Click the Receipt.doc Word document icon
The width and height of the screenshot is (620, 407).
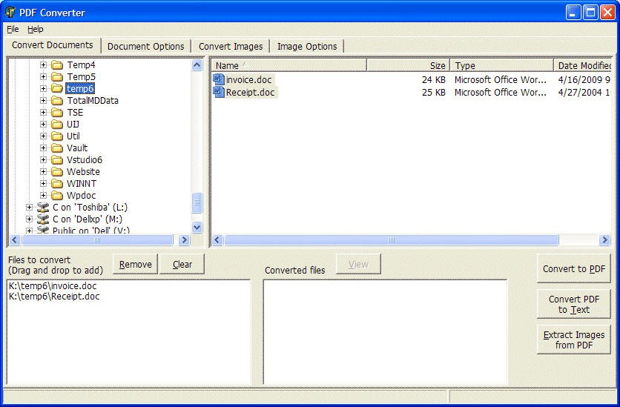pyautogui.click(x=219, y=93)
